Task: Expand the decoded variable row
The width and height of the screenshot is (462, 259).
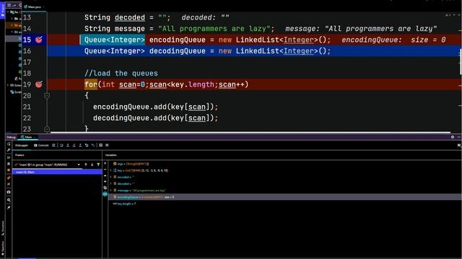Action: pos(111,184)
